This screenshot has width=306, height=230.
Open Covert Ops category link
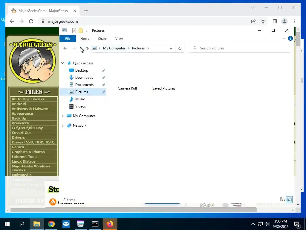22,133
